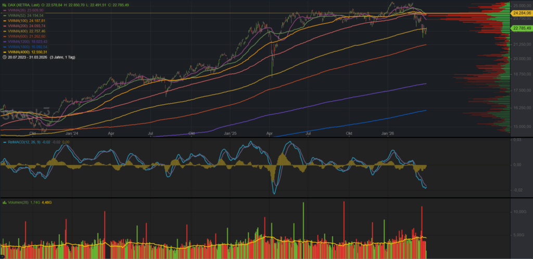Click the Jan '25 label on time axis

tap(231, 133)
